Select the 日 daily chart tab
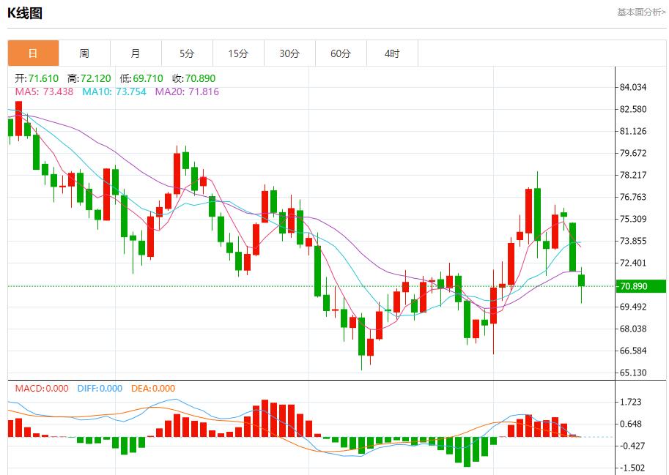Screen dimensions: 669x475 [33, 53]
